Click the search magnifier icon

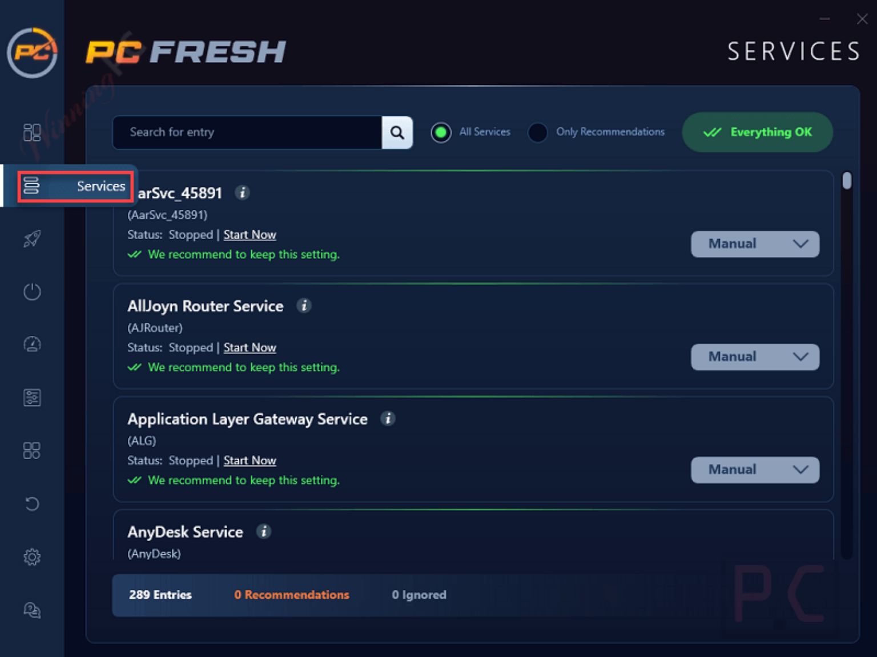397,132
